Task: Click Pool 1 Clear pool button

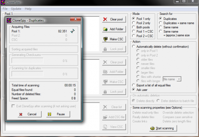Action: point(114,19)
